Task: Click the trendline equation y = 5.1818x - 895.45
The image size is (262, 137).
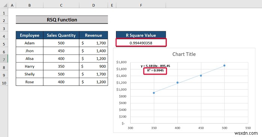Action: point(155,66)
